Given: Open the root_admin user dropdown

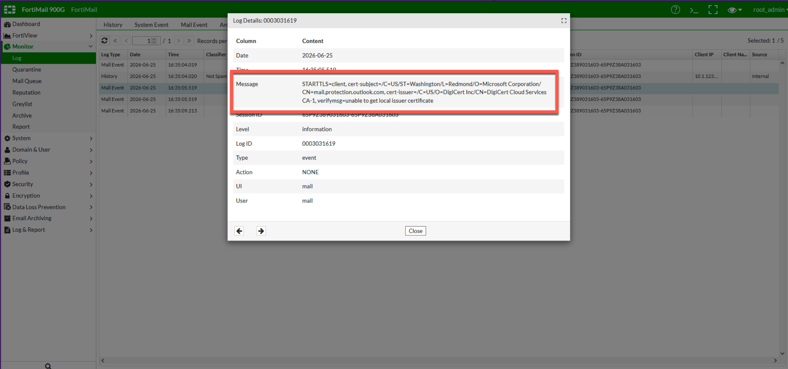Looking at the screenshot, I should point(770,10).
